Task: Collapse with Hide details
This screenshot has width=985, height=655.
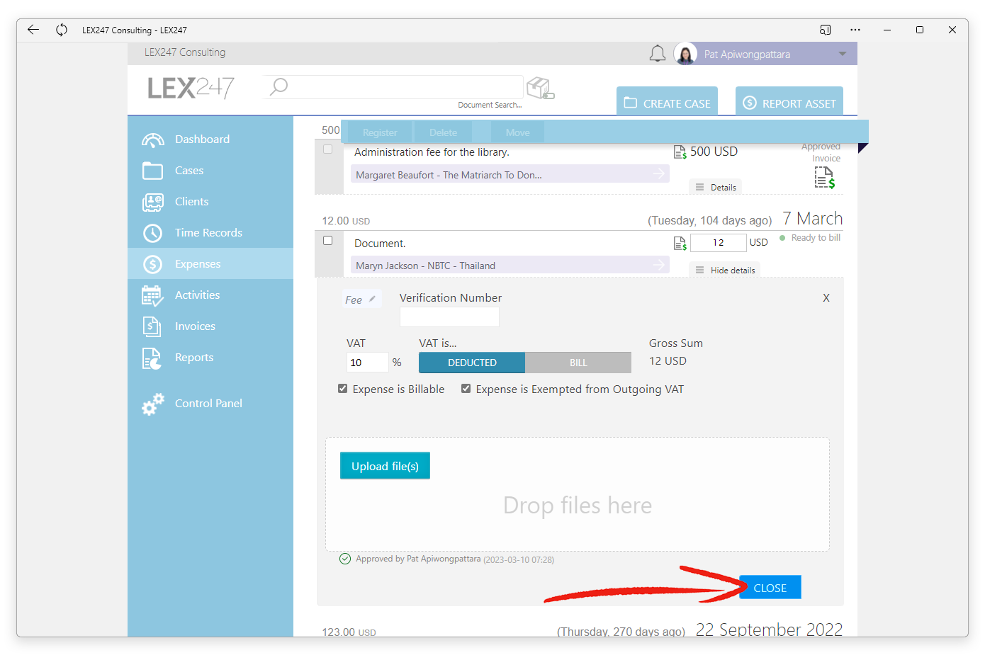Action: pos(725,270)
